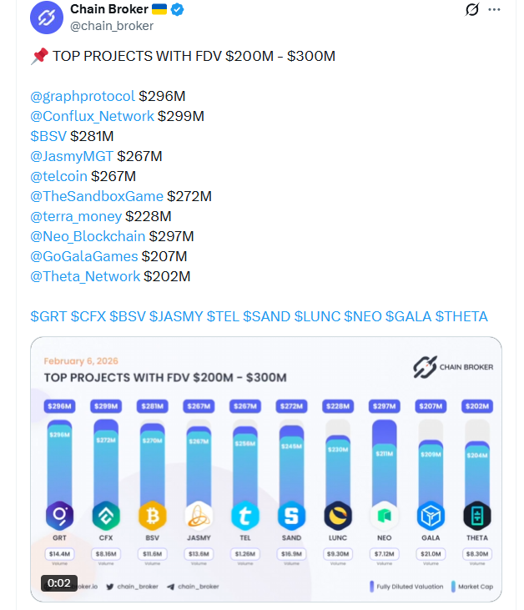The height and width of the screenshot is (610, 524).
Task: Click the @chain_broker handle under name
Action: [112, 26]
